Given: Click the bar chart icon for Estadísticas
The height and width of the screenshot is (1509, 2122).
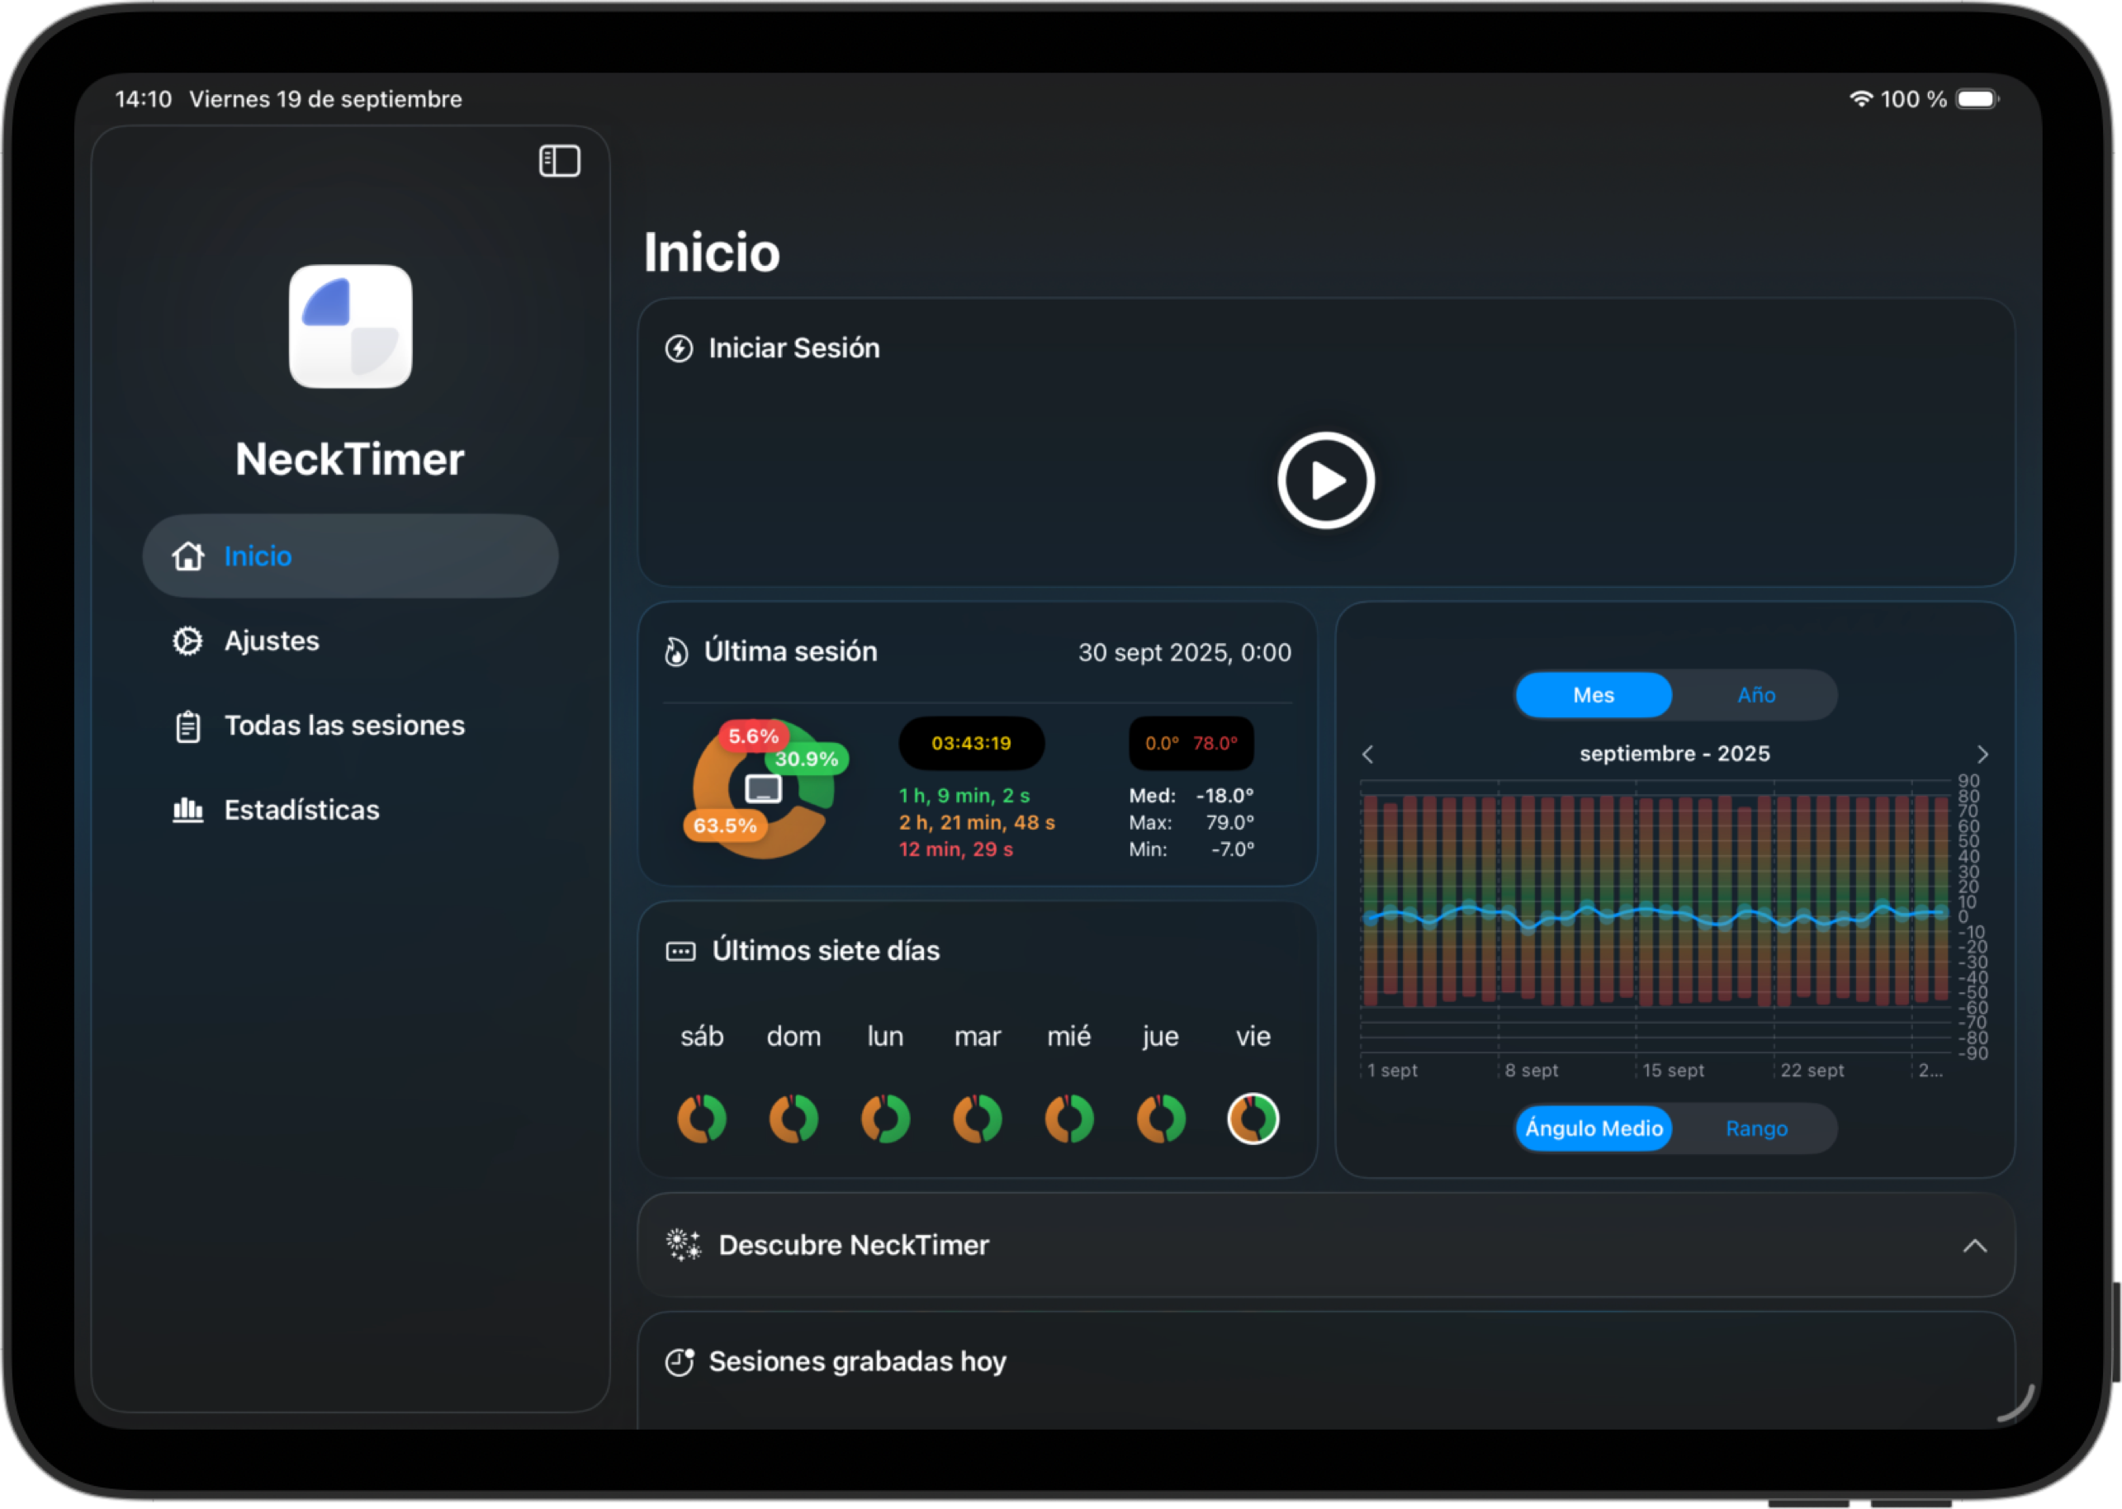Looking at the screenshot, I should (187, 809).
